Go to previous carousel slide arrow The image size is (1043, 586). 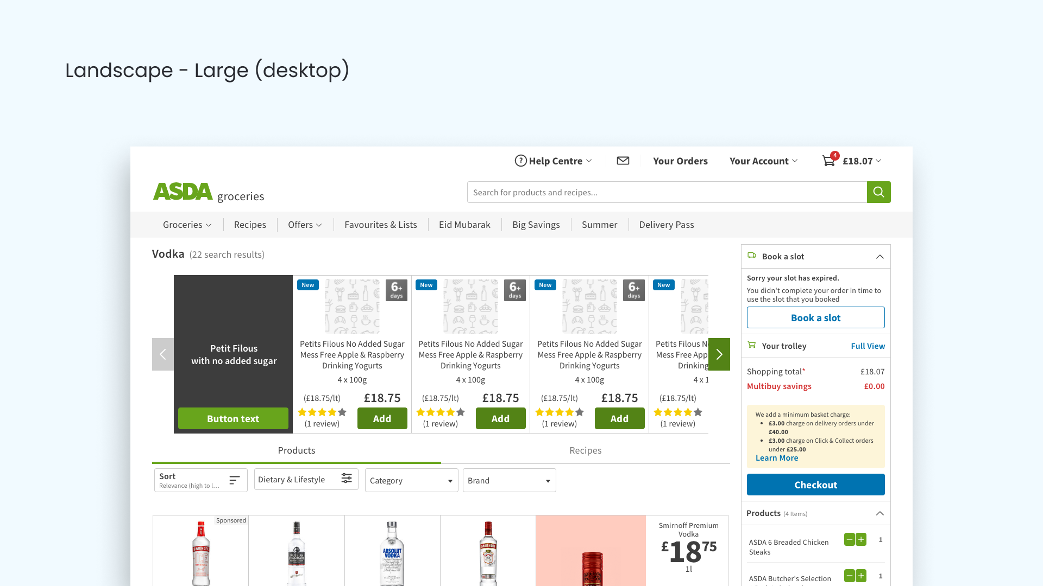pyautogui.click(x=163, y=354)
